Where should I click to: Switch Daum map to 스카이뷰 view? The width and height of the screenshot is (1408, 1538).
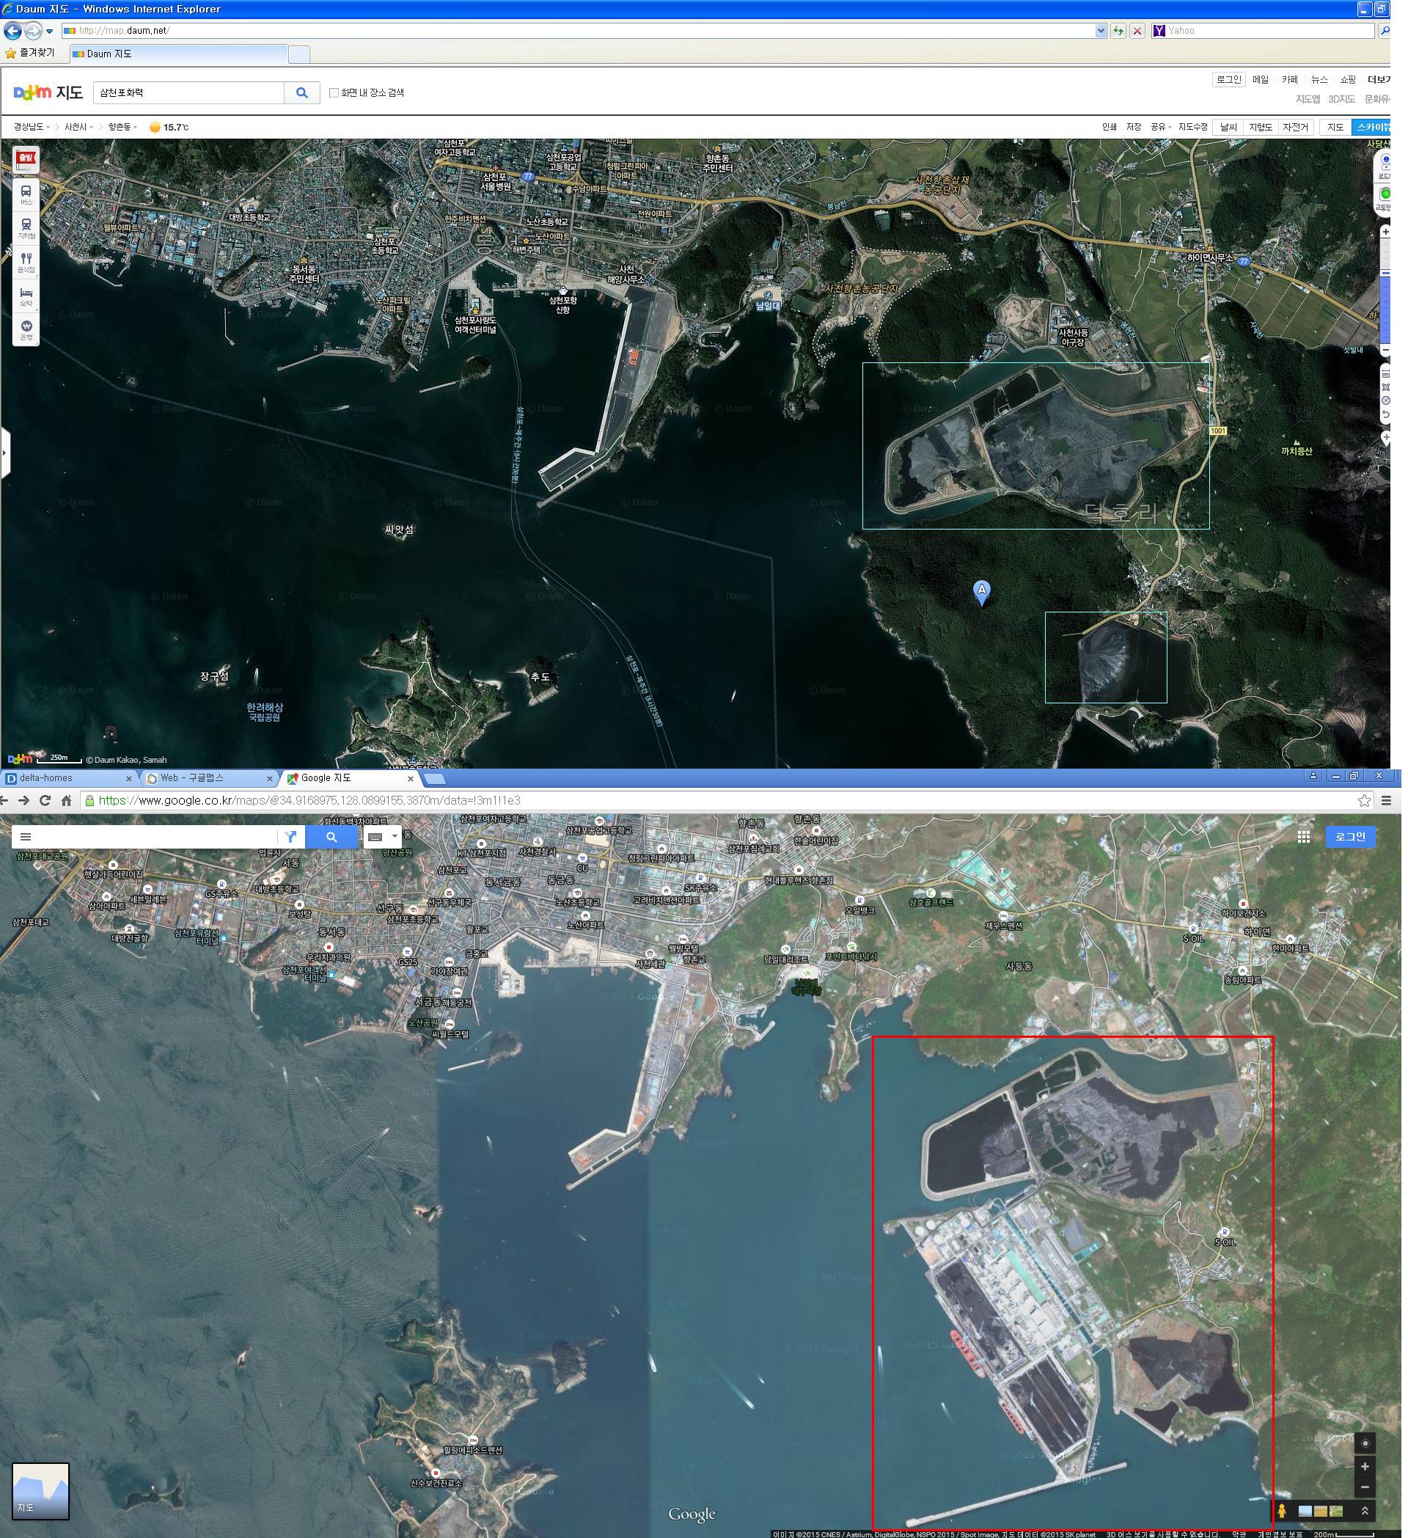(x=1371, y=128)
